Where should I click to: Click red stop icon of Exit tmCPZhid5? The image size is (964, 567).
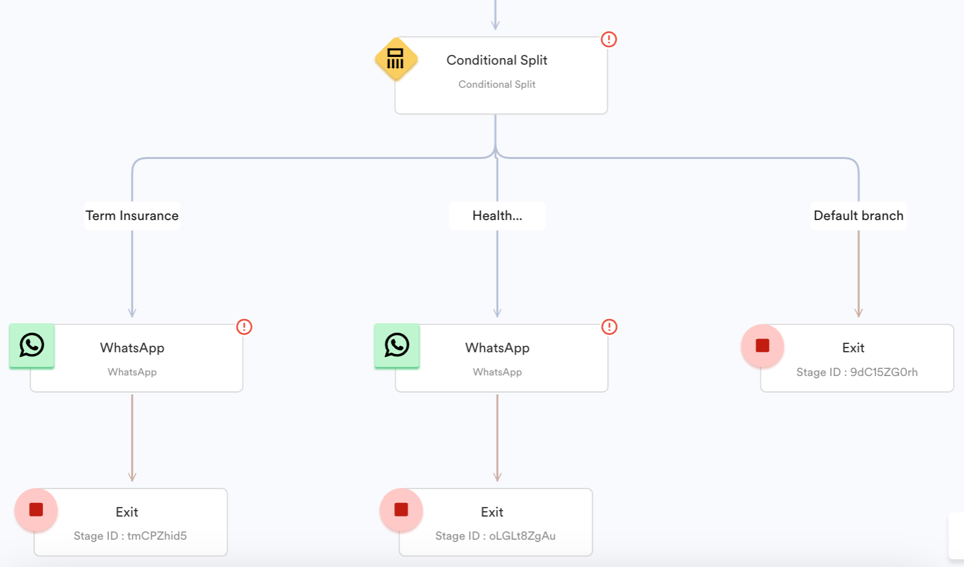[x=36, y=510]
